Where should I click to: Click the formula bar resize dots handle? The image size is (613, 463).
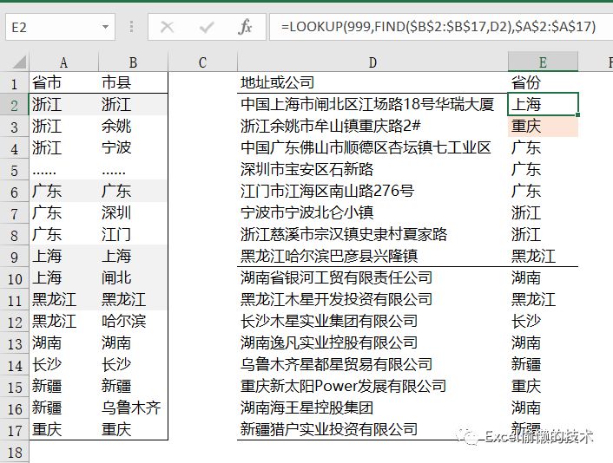point(131,27)
